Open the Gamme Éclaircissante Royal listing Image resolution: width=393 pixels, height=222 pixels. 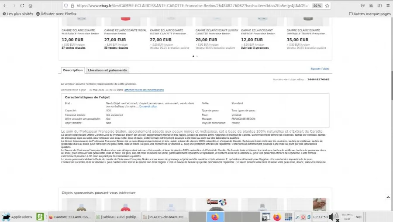click(x=125, y=32)
